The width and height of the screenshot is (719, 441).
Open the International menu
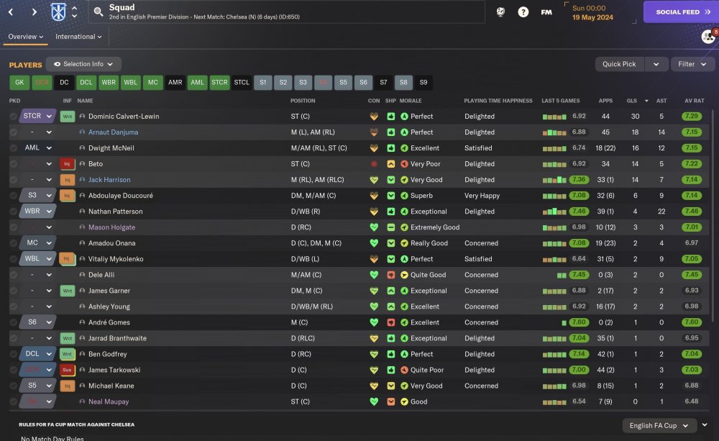[x=78, y=37]
